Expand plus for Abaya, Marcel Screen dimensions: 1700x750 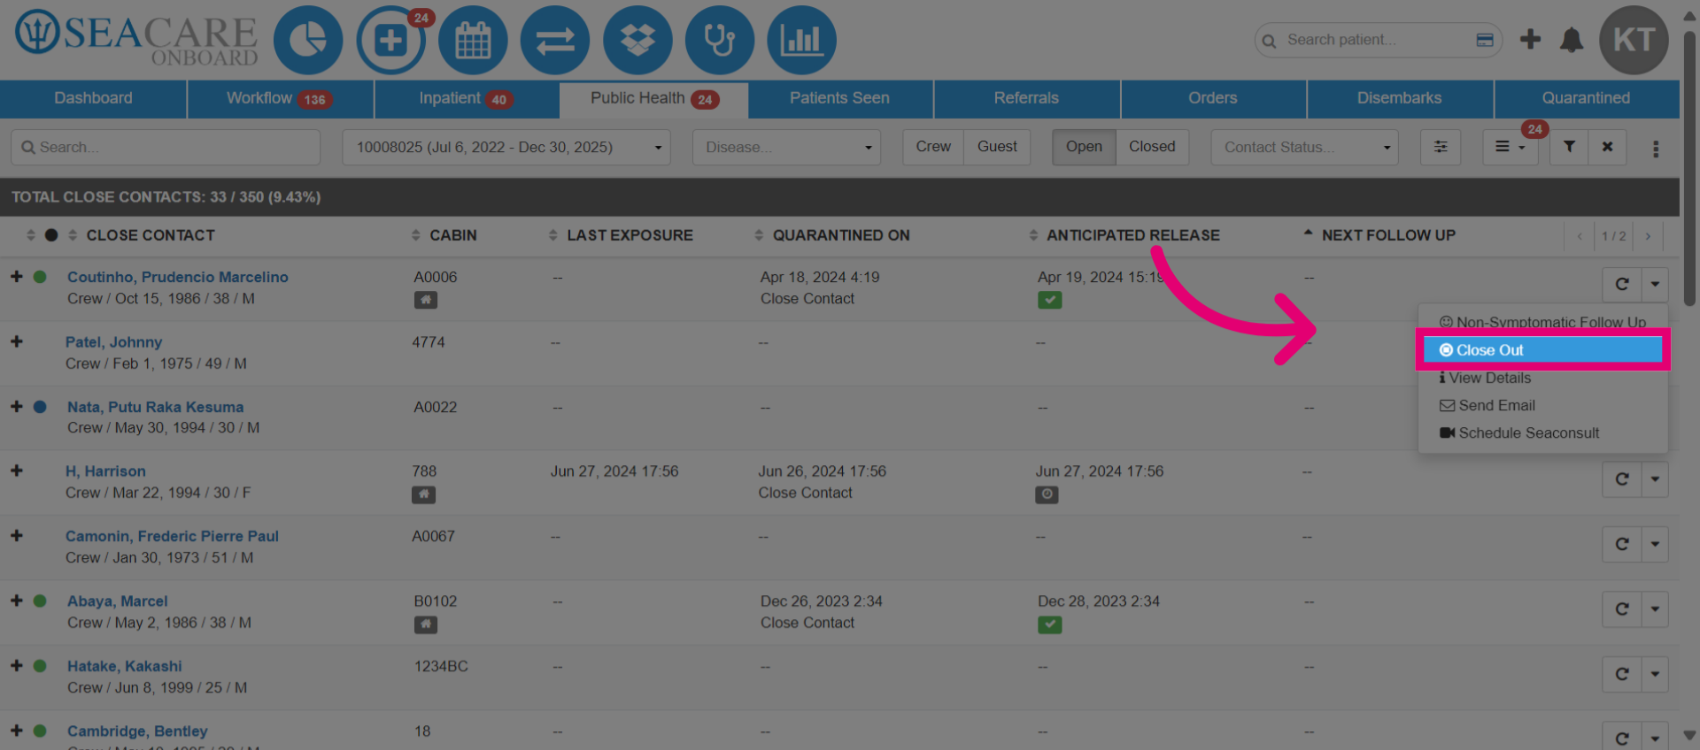pyautogui.click(x=17, y=601)
